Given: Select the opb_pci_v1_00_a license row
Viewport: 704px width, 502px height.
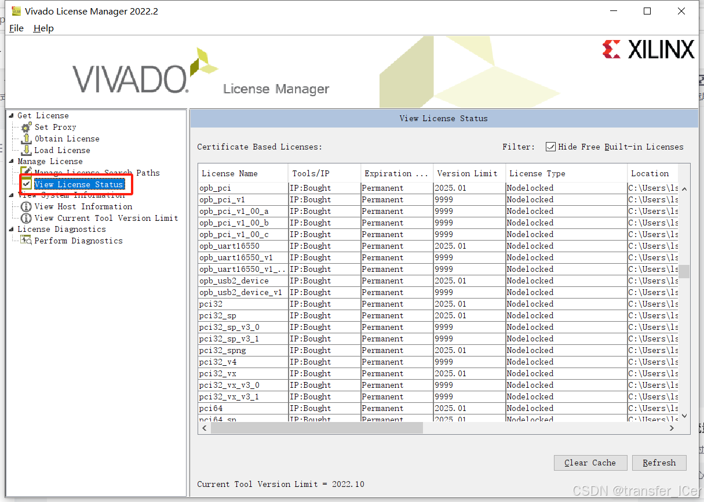Looking at the screenshot, I should (438, 211).
